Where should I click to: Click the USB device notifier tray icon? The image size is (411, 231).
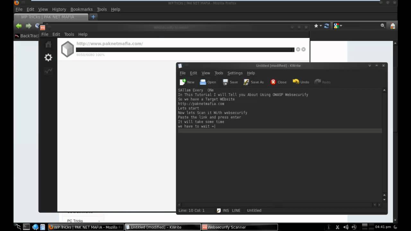354,227
